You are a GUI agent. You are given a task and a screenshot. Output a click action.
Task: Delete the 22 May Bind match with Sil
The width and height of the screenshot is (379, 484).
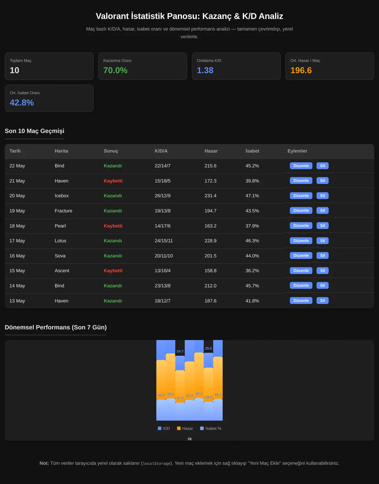pyautogui.click(x=322, y=166)
